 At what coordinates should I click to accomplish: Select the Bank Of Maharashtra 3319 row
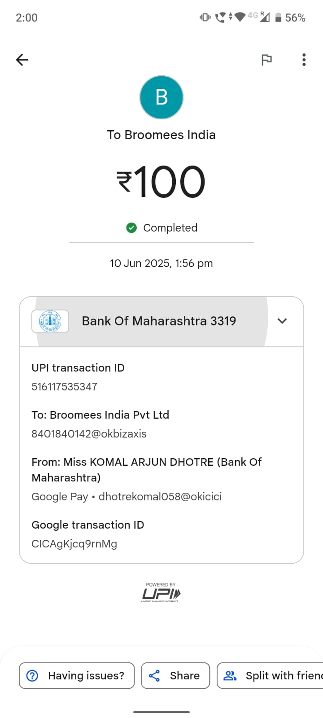point(161,321)
